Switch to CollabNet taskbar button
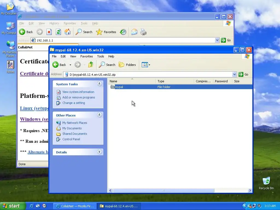Screen dimensions: 280x210 tap(75, 206)
